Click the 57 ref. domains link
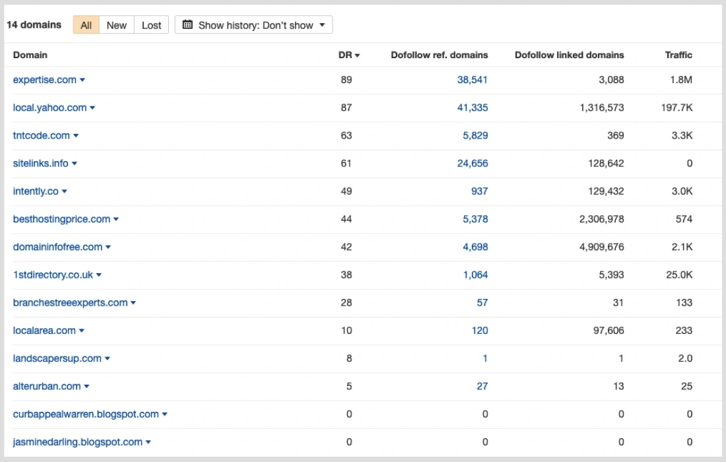This screenshot has height=462, width=726. click(482, 303)
